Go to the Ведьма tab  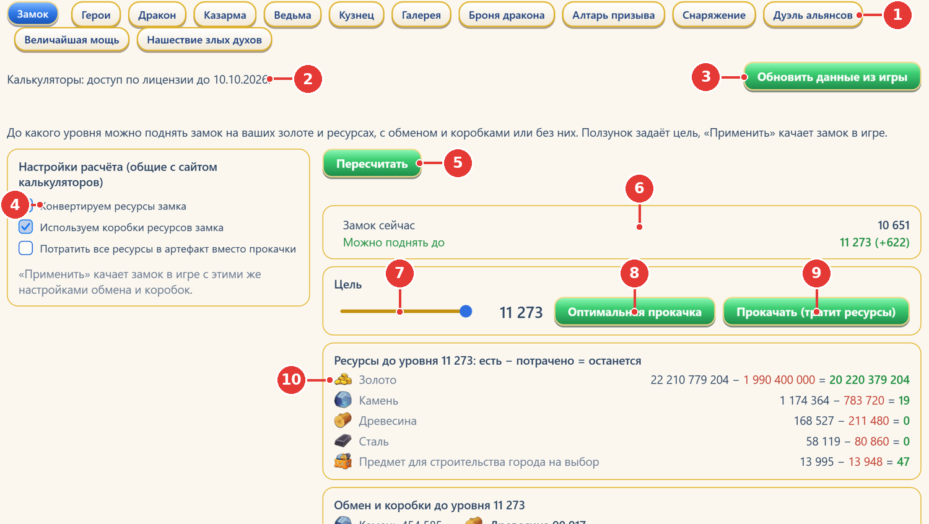pyautogui.click(x=292, y=15)
